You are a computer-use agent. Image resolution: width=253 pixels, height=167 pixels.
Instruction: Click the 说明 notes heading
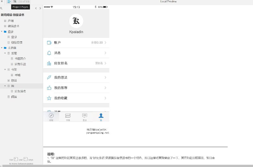click(x=51, y=154)
